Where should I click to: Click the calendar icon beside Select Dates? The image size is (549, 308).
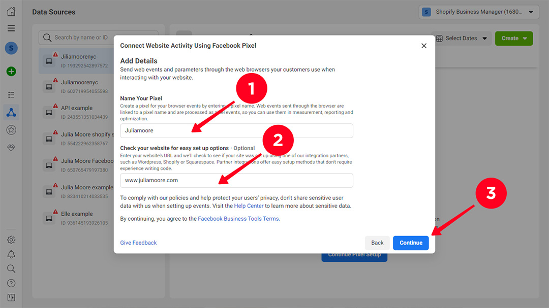tap(439, 39)
